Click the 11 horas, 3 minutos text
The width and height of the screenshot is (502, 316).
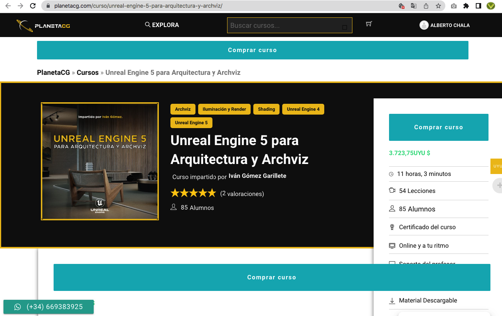(x=424, y=174)
